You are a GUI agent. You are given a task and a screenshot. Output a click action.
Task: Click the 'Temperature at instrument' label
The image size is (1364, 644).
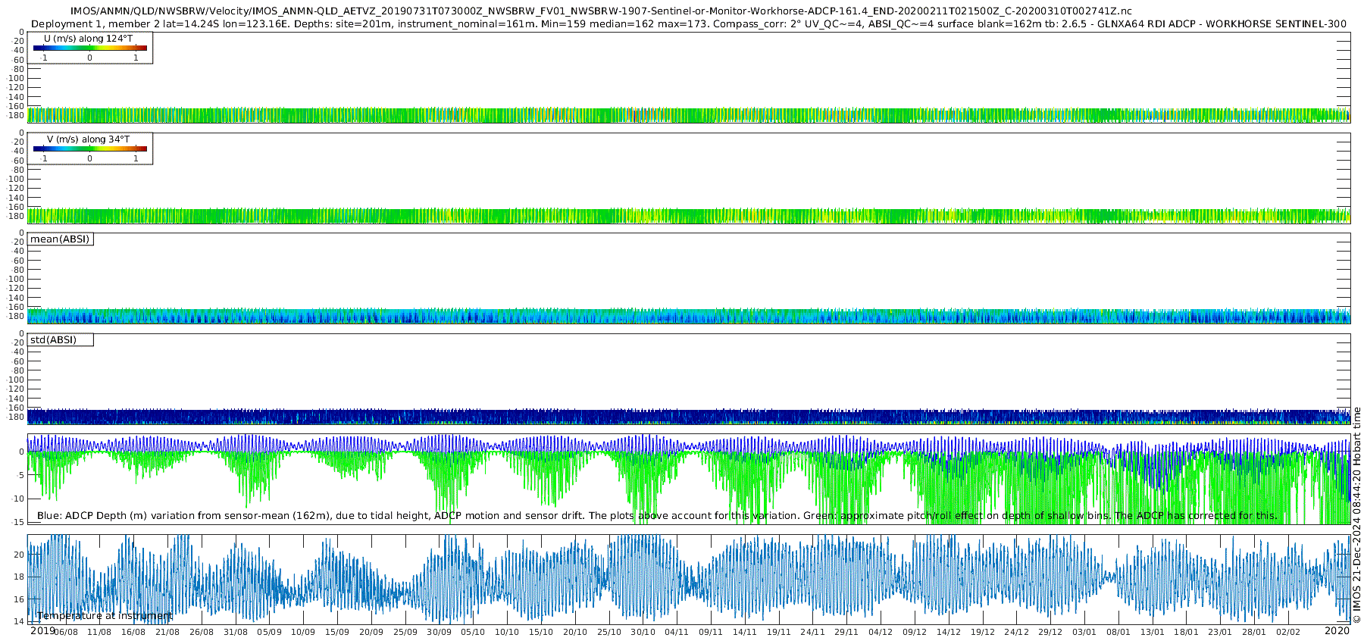(x=105, y=616)
